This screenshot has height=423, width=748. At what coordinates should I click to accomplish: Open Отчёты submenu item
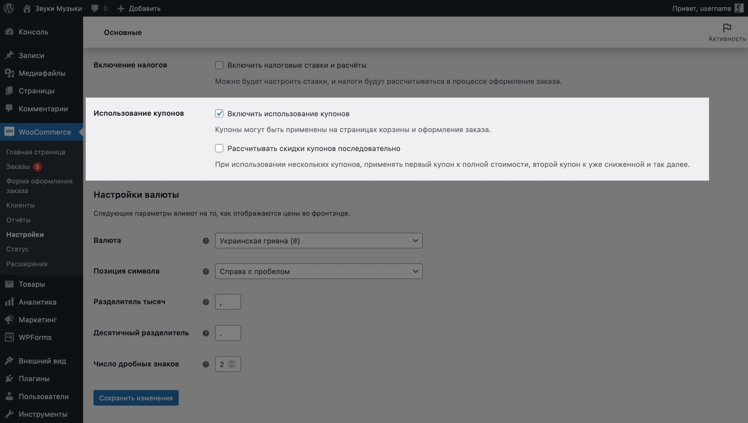pos(18,220)
